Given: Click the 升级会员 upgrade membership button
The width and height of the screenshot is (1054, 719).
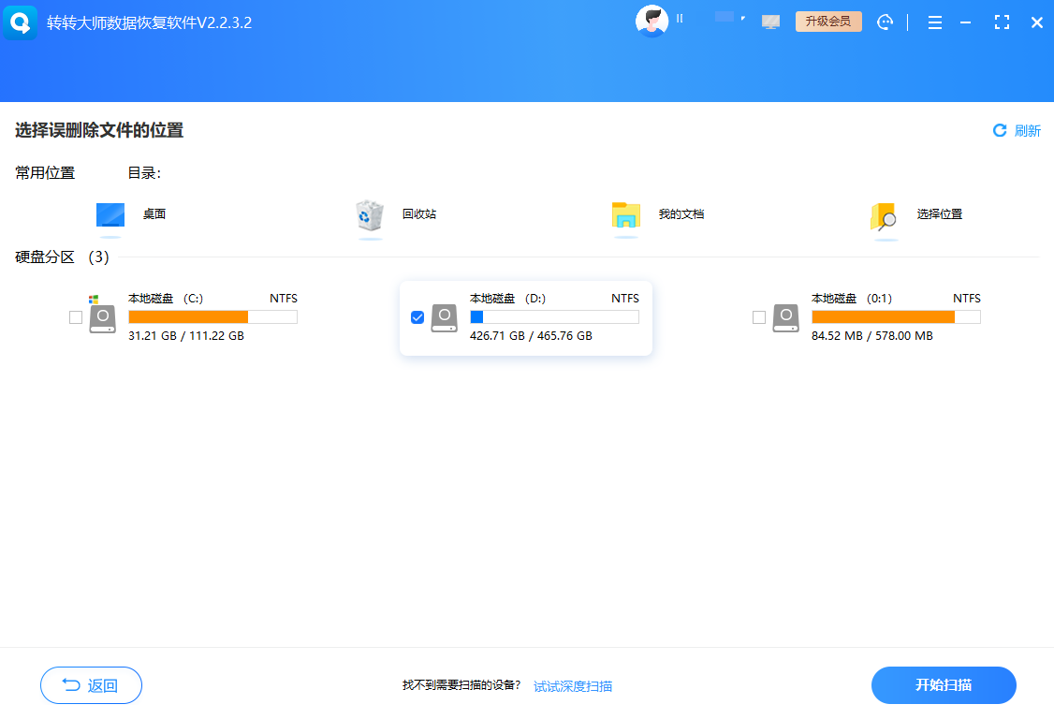Looking at the screenshot, I should (x=828, y=20).
